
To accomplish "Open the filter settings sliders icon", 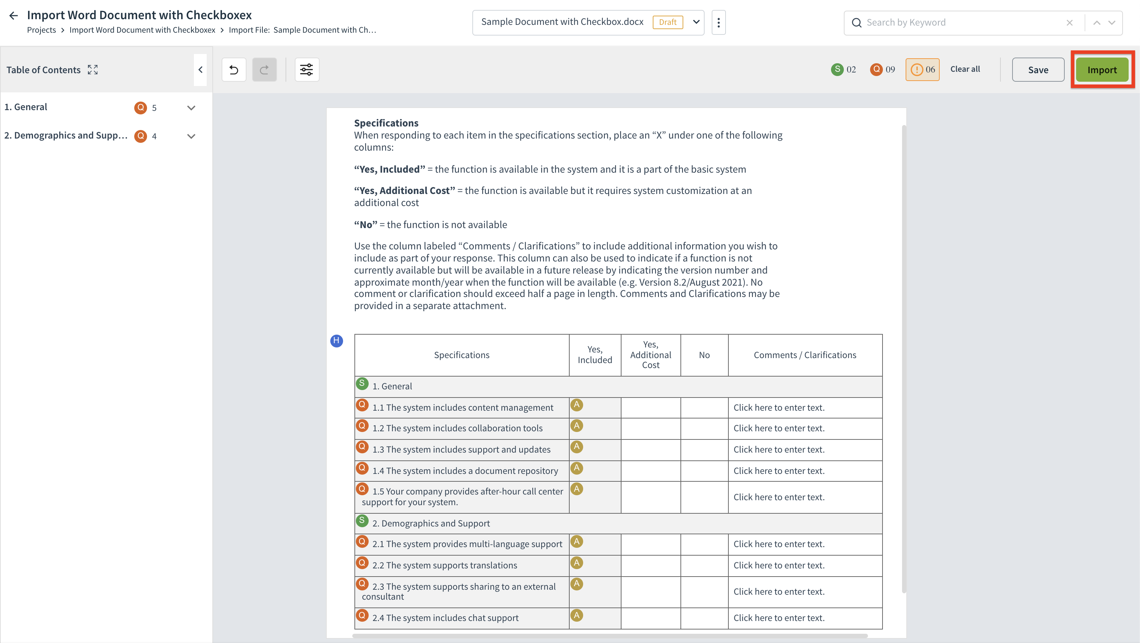I will pyautogui.click(x=307, y=70).
